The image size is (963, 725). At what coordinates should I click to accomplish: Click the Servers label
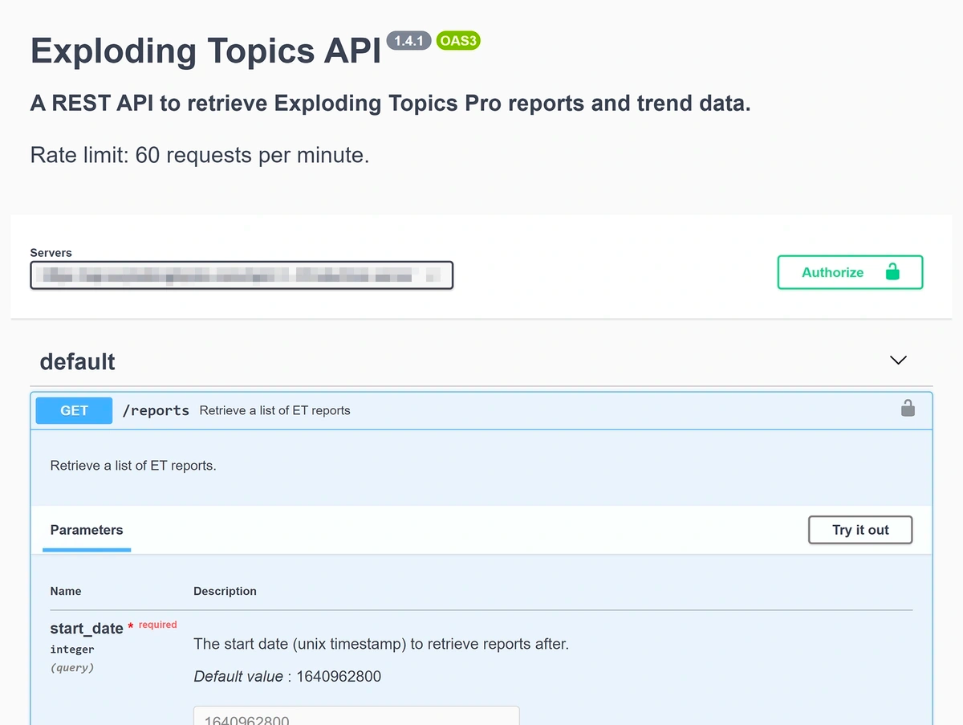51,252
